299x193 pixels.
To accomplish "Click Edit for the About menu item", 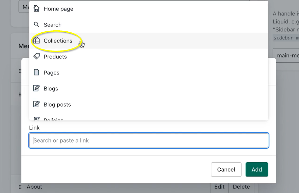I will (219, 187).
